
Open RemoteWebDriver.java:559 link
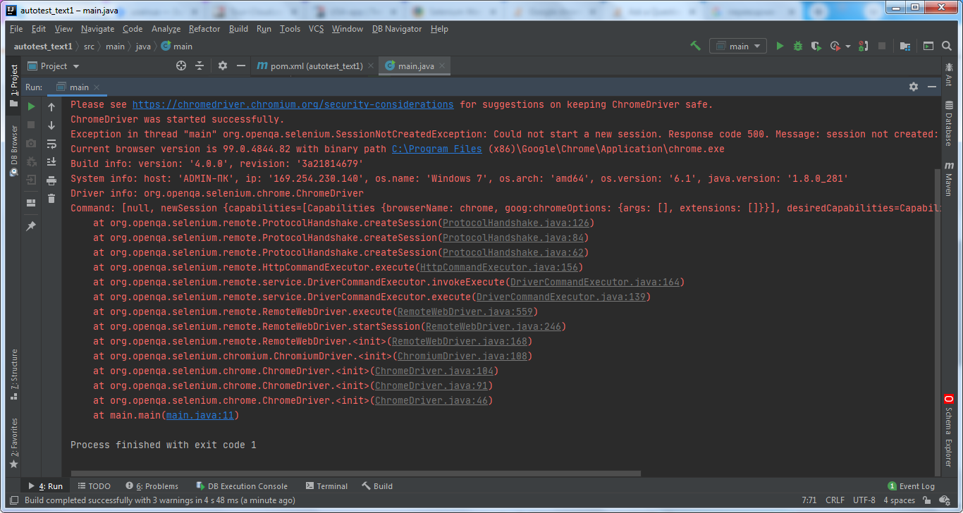[465, 311]
